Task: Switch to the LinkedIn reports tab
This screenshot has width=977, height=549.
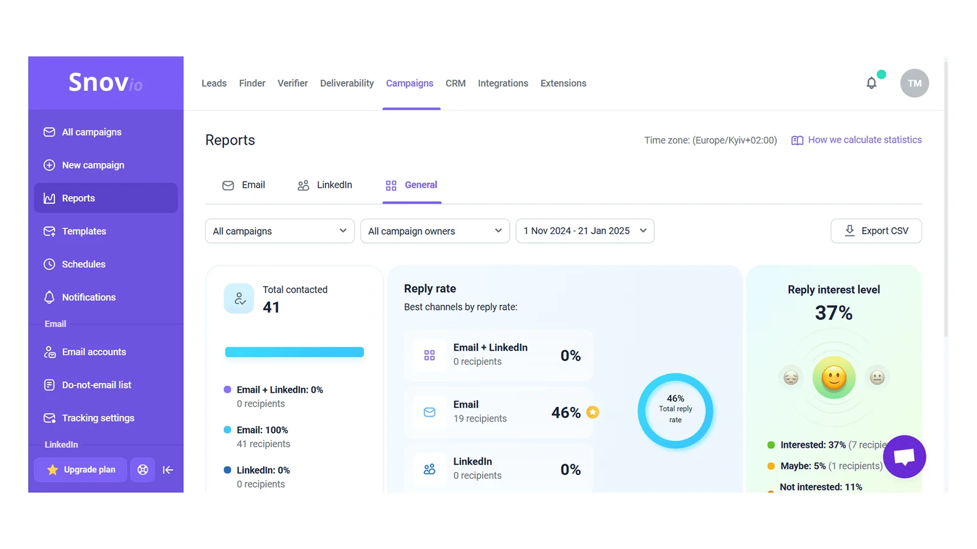Action: [x=325, y=185]
